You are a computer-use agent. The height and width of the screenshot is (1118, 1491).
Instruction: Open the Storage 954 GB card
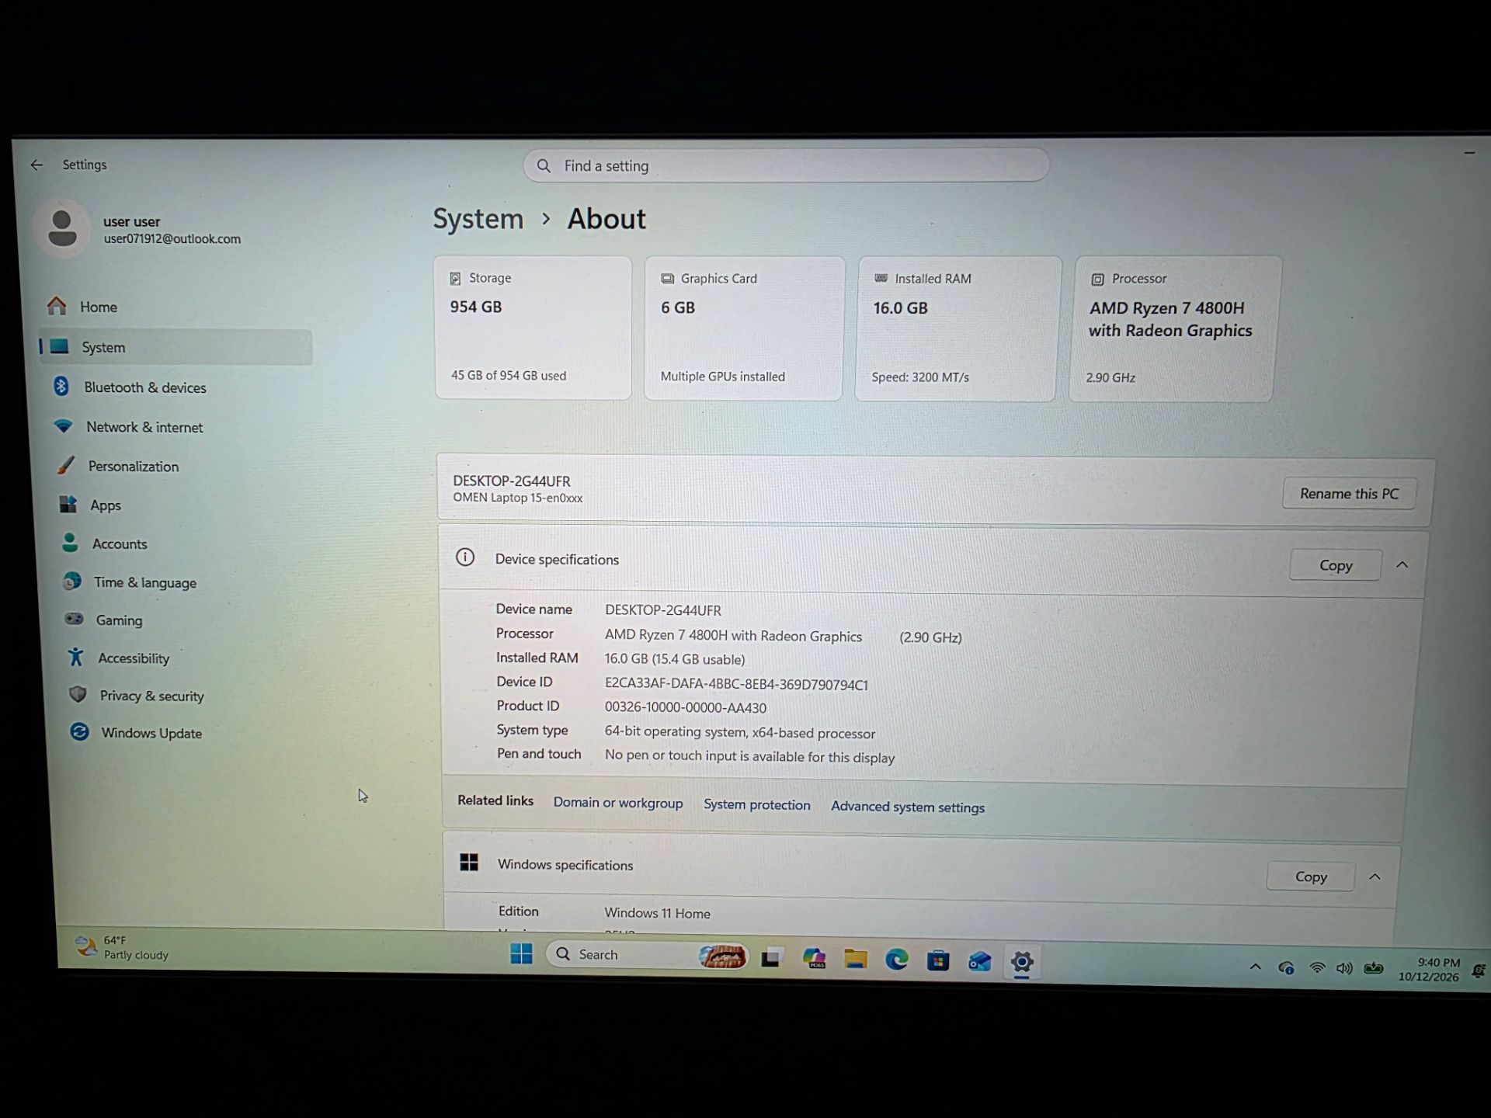pos(533,328)
